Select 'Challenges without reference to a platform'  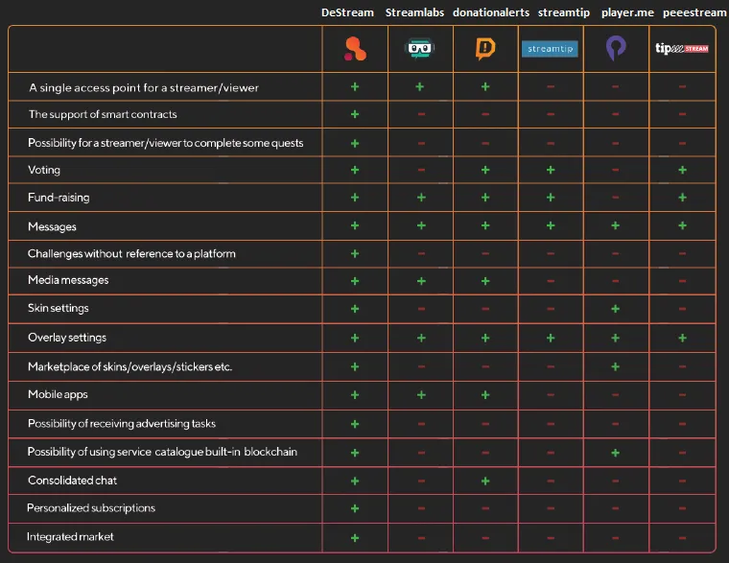(x=131, y=254)
